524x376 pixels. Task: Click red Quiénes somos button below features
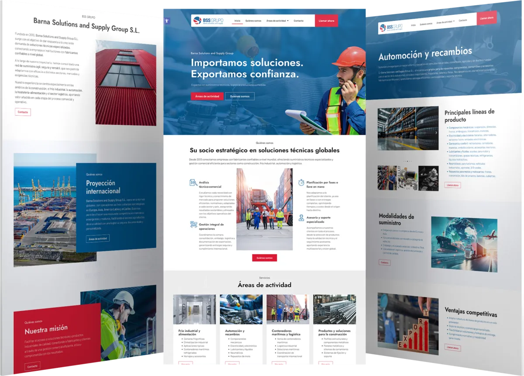265,258
